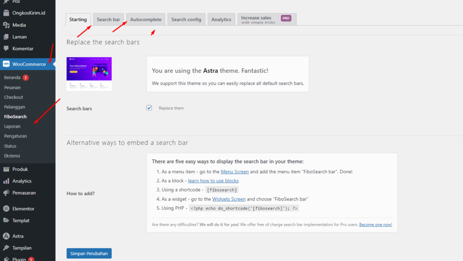Open the Increase sales PRO tab

pos(266,19)
